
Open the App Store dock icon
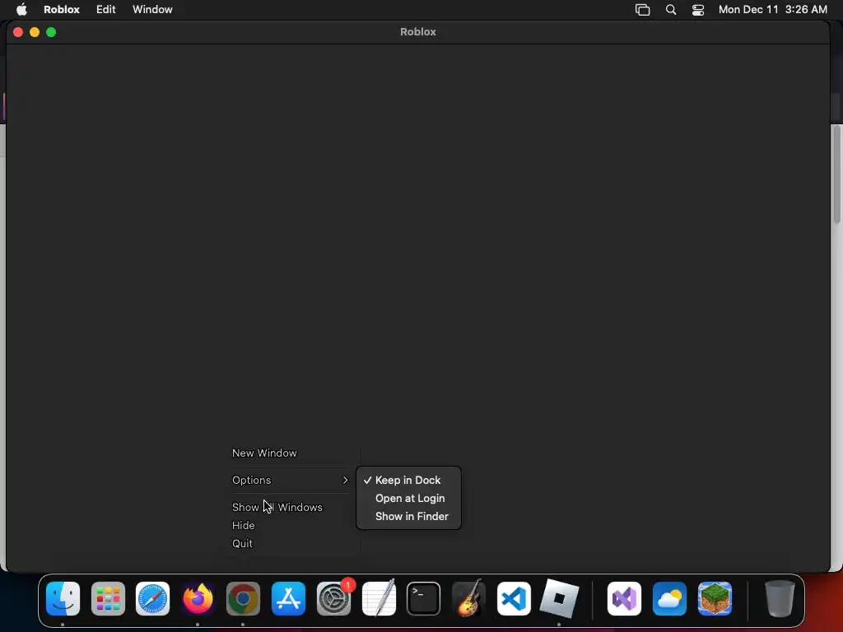[288, 598]
